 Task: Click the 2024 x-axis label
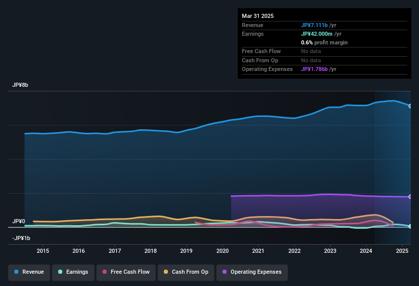(x=366, y=251)
